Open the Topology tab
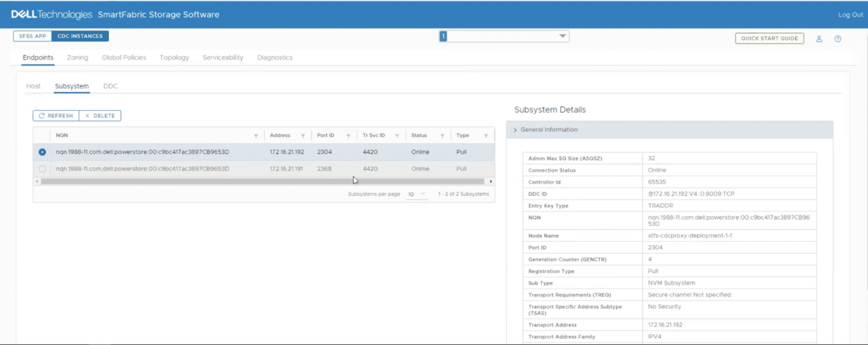Image resolution: width=868 pixels, height=345 pixels. click(x=174, y=57)
